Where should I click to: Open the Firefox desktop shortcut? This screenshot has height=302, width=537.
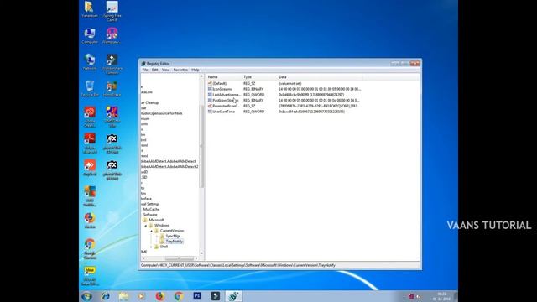pyautogui.click(x=90, y=221)
